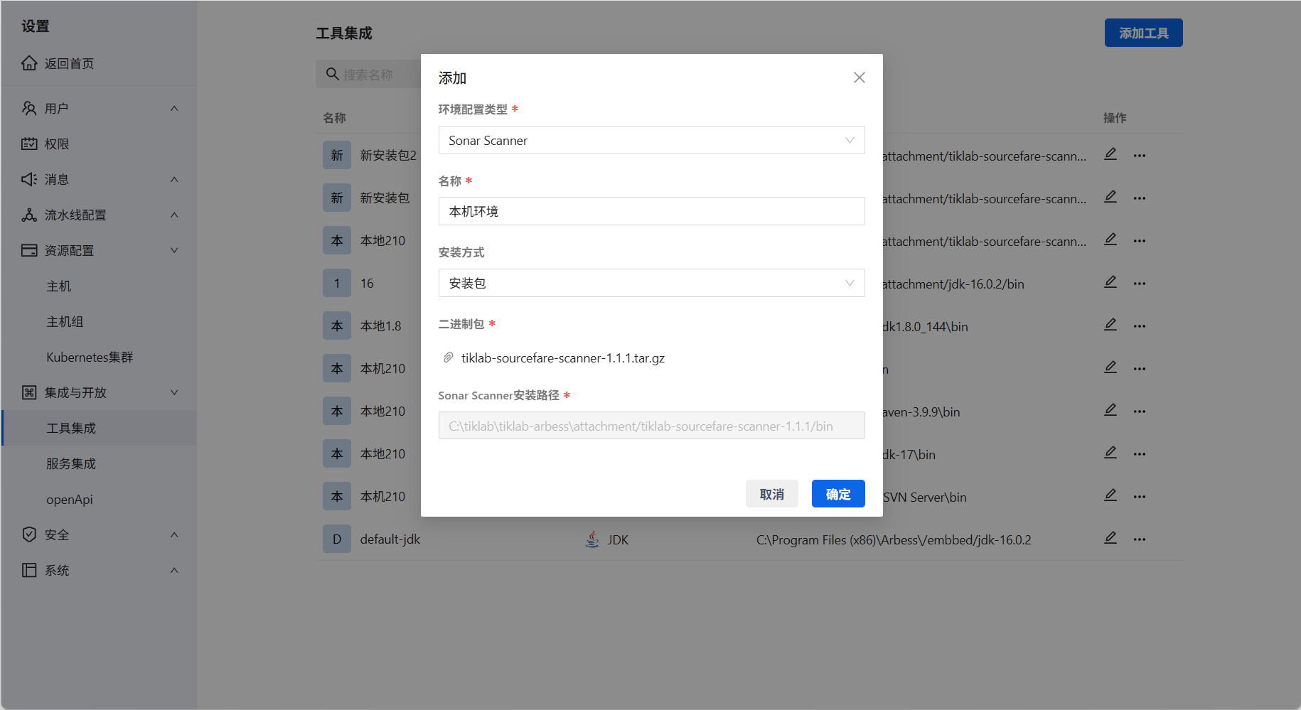Open more options for aven-3.9.9\bin row
Image resolution: width=1301 pixels, height=710 pixels.
click(x=1140, y=412)
